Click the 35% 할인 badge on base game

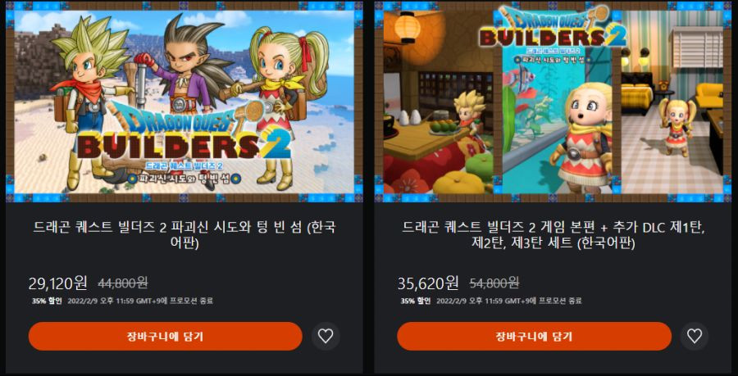tap(47, 301)
